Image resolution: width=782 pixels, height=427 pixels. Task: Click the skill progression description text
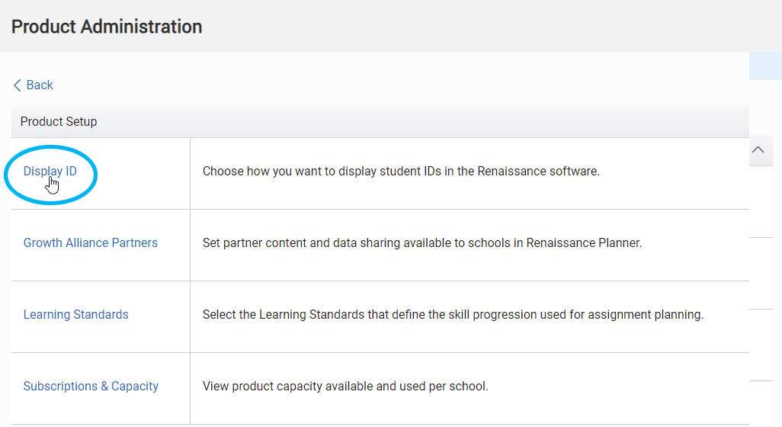(x=453, y=315)
